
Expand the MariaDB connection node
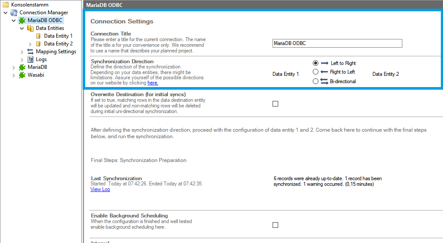coord(14,67)
